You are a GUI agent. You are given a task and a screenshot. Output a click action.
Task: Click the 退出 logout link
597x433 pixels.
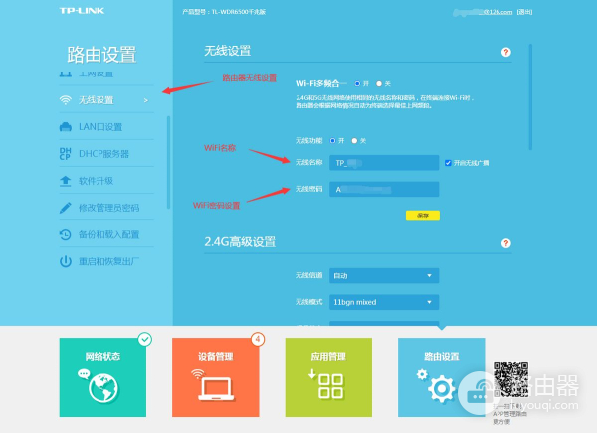pos(524,12)
